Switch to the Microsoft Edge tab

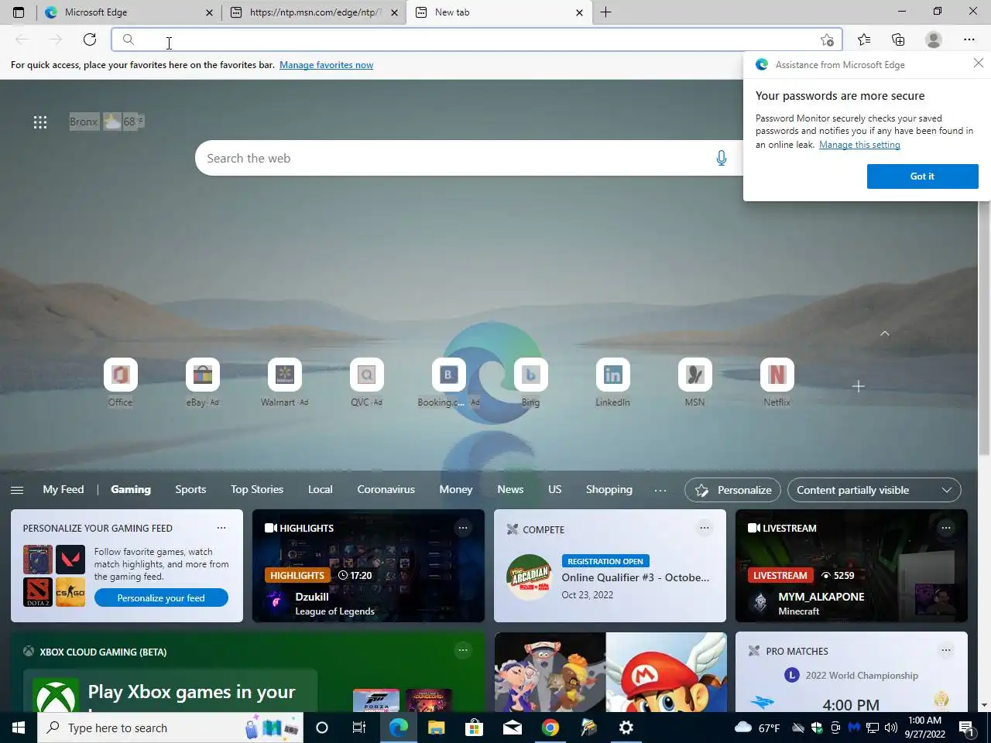coord(129,12)
